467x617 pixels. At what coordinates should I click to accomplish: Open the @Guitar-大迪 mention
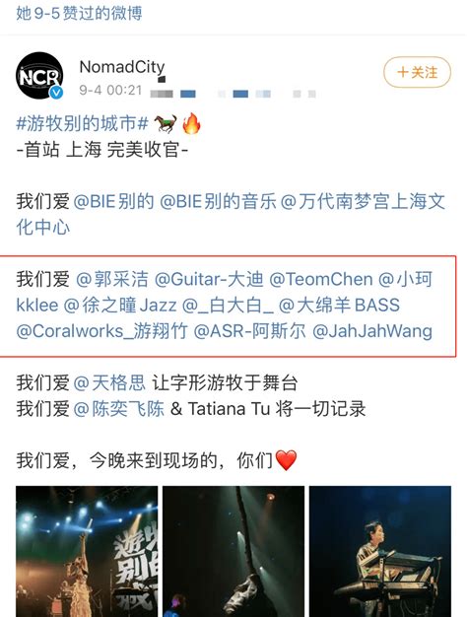point(209,279)
